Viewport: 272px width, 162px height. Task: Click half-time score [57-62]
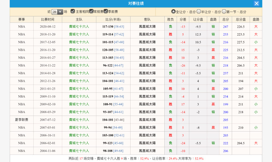click(119, 34)
